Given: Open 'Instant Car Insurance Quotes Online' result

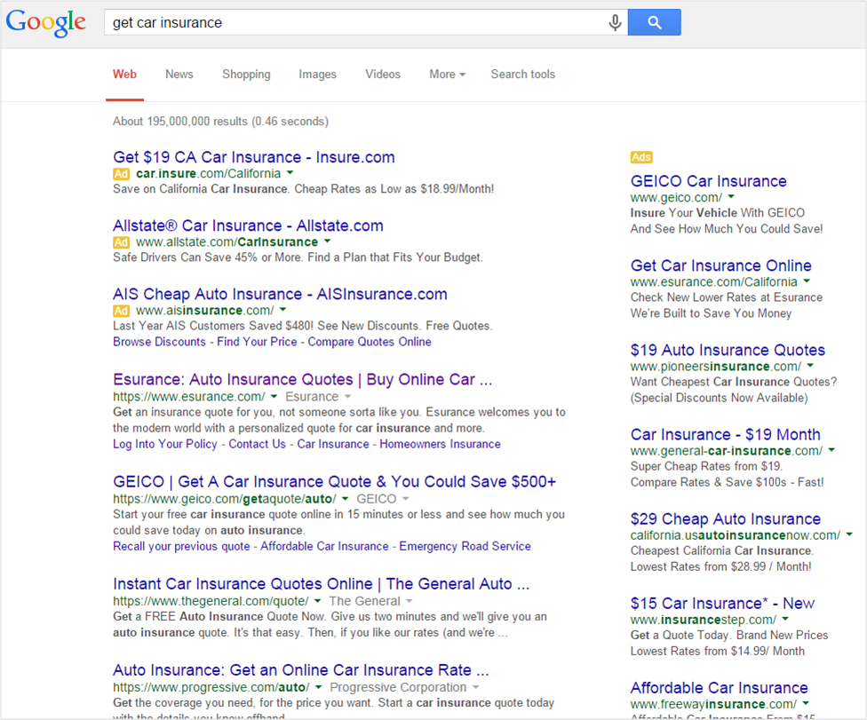Looking at the screenshot, I should coord(322,584).
